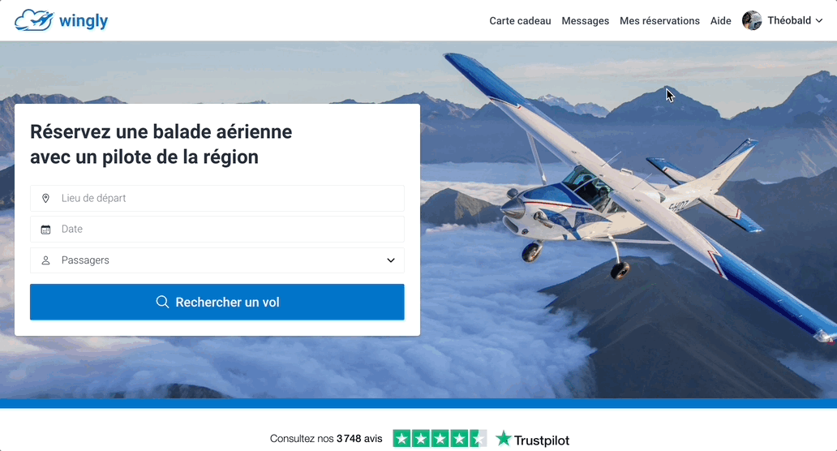Open the Passagers selector

click(x=217, y=260)
